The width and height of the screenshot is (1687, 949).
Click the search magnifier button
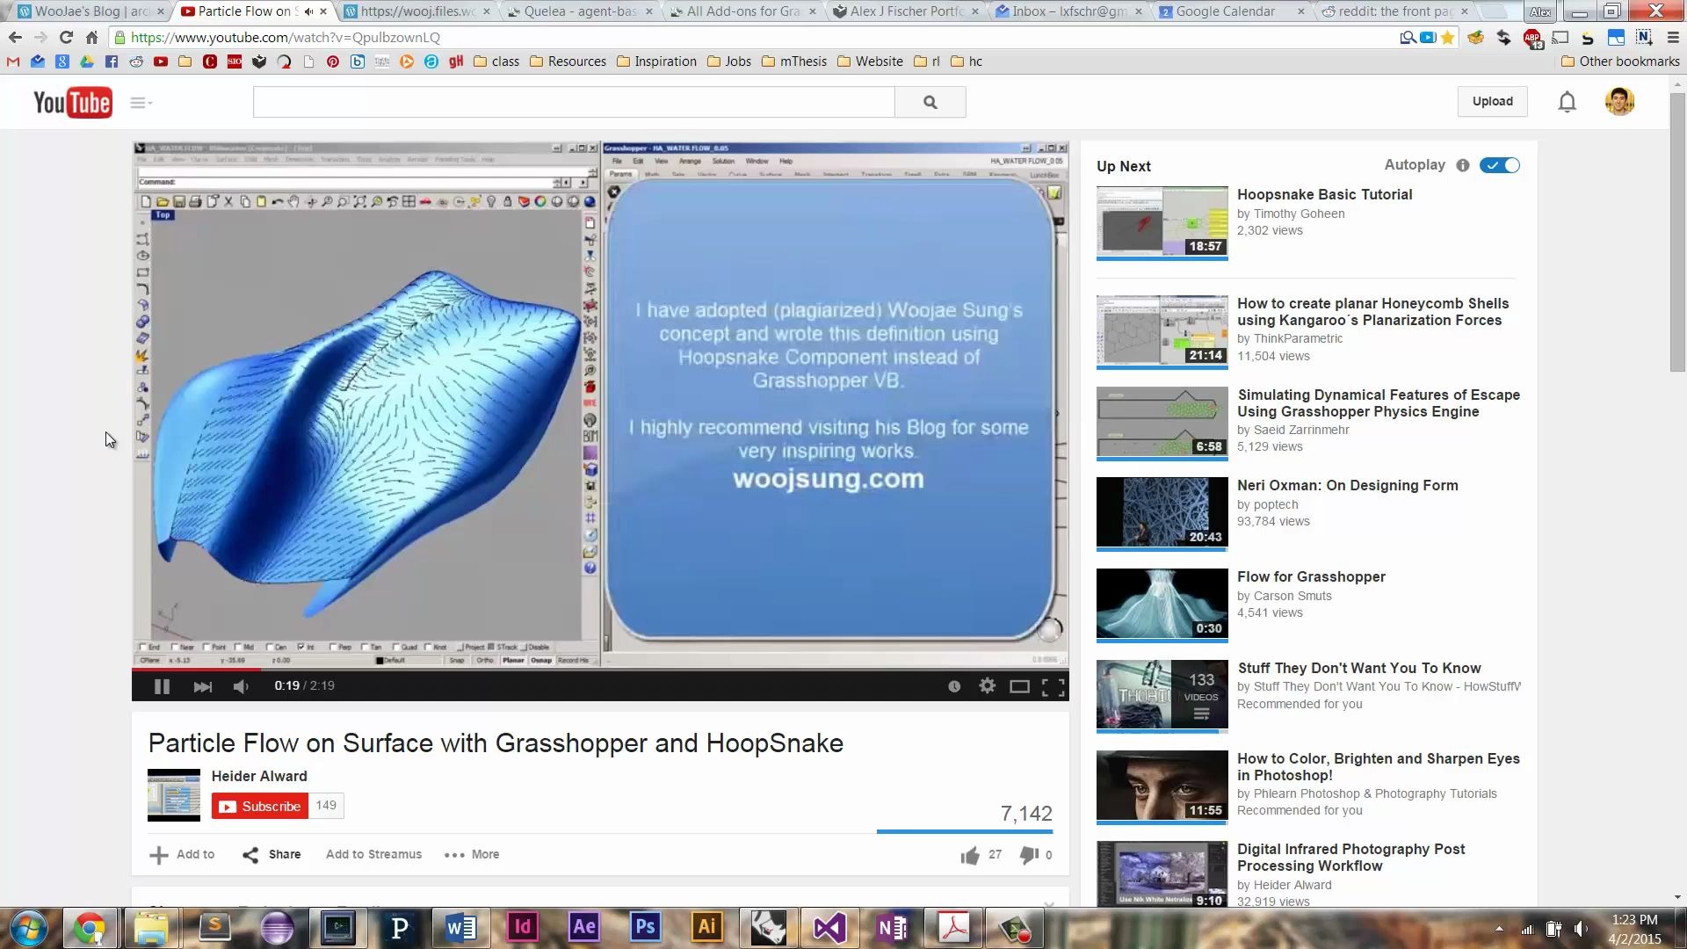coord(930,102)
